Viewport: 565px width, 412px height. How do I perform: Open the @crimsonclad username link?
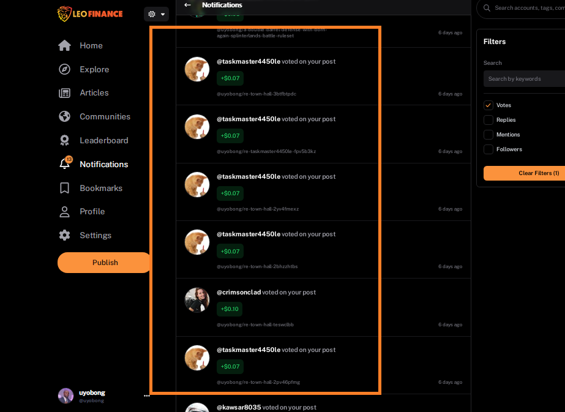(x=239, y=293)
